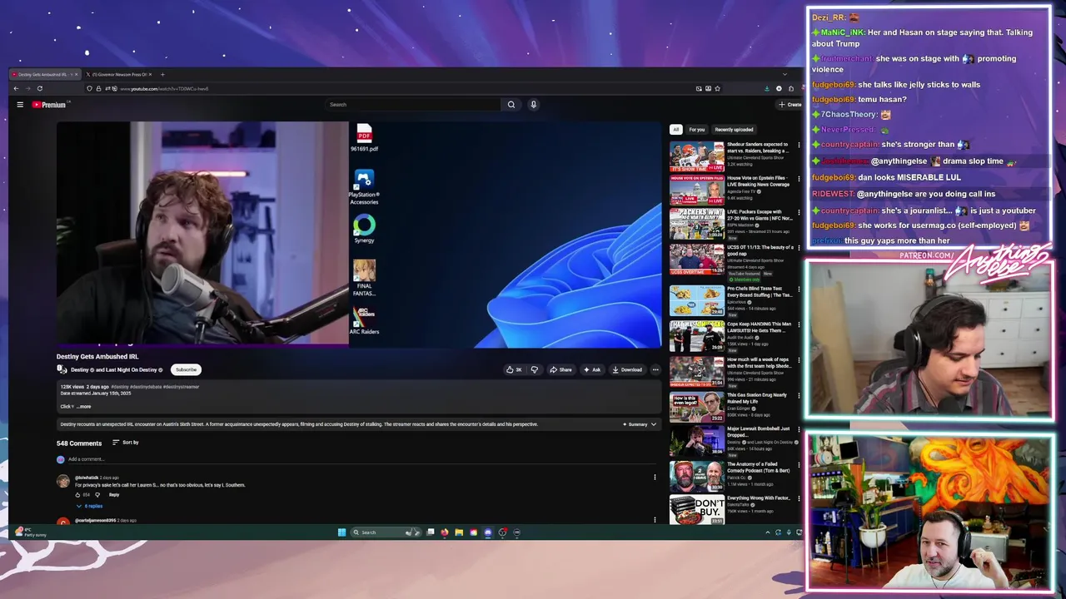Open a new browser tab
Screen dimensions: 1066x599
coord(162,75)
